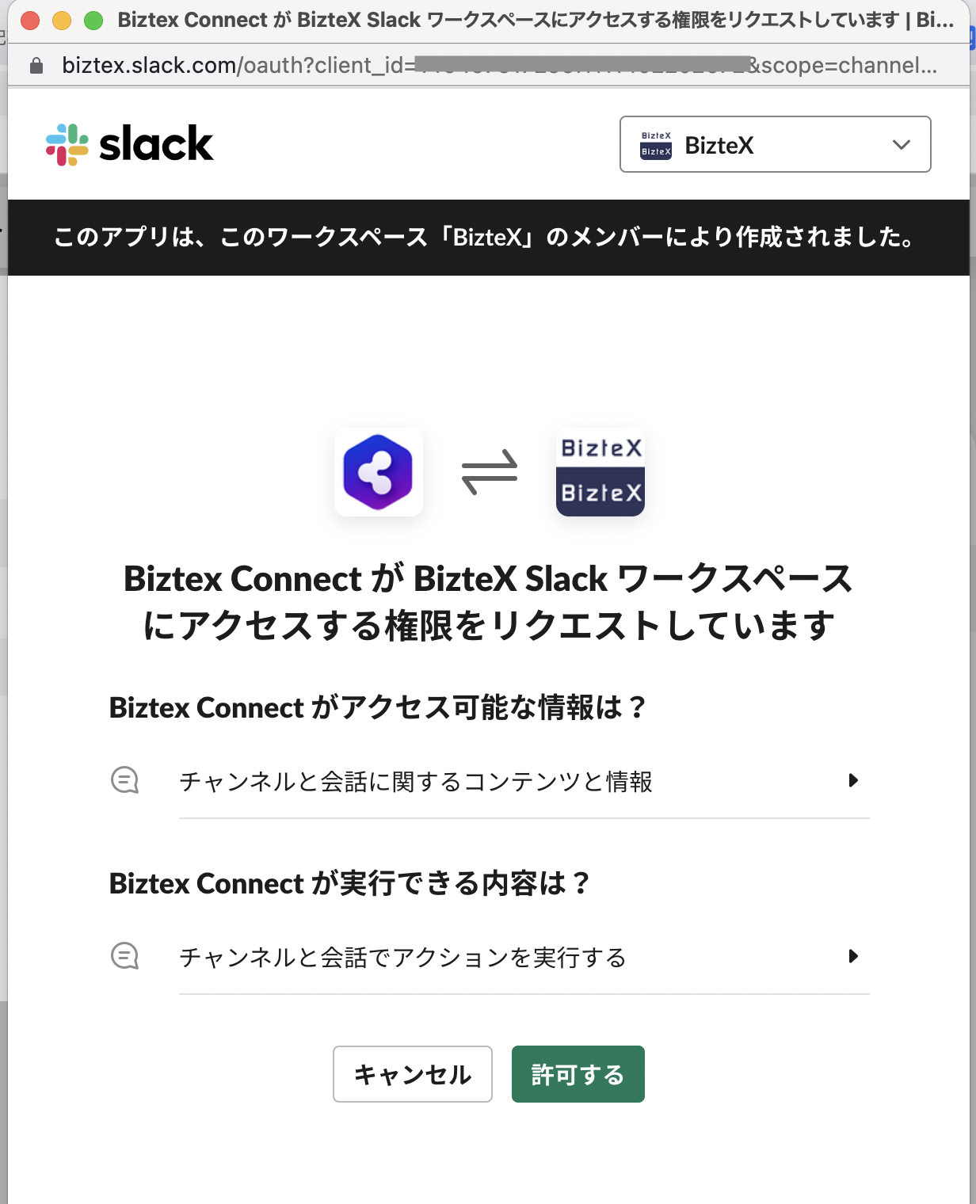
Task: Expand the チャンネルと会話に関するコンテンツと情報 row
Action: tap(490, 781)
